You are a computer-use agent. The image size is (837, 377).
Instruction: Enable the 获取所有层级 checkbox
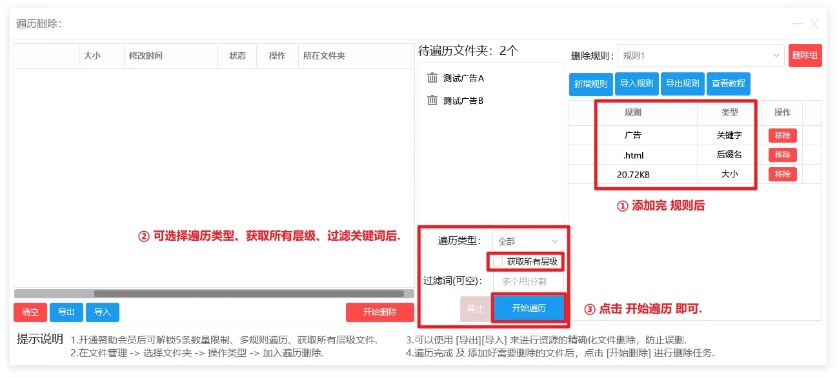point(498,261)
